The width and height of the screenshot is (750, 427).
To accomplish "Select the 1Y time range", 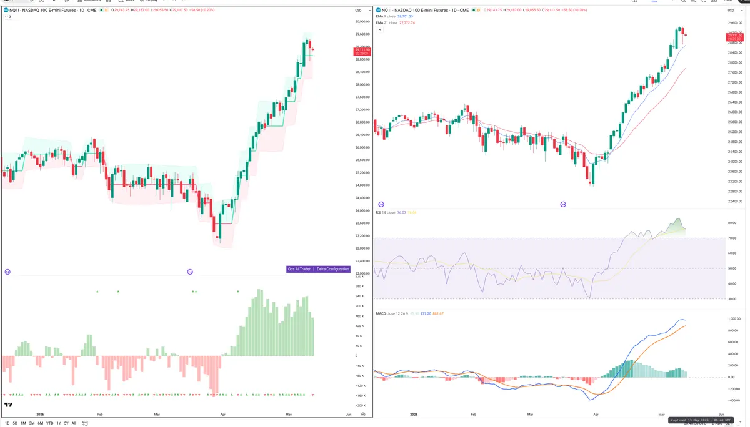I will coord(59,423).
